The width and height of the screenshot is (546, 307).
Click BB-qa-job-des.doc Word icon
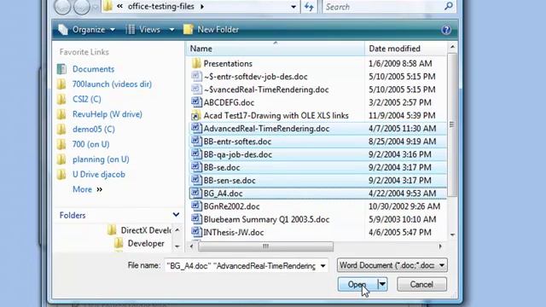(196, 154)
